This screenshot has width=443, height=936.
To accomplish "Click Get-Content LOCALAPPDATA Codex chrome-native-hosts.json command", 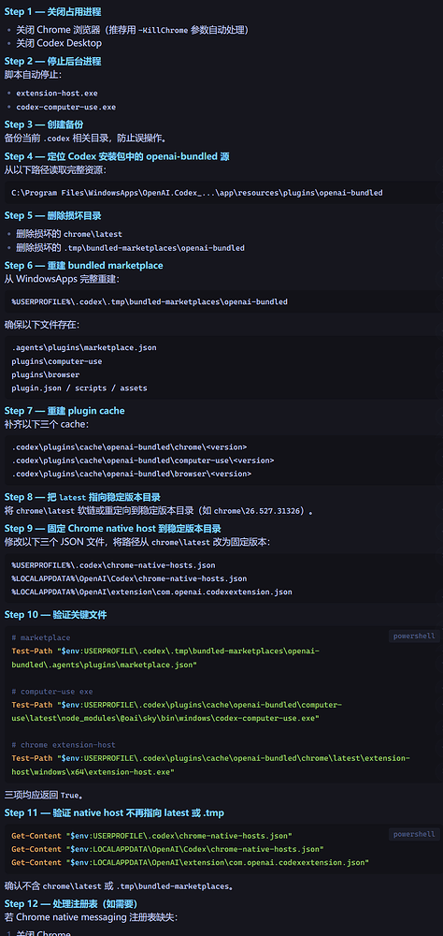I will pyautogui.click(x=167, y=849).
